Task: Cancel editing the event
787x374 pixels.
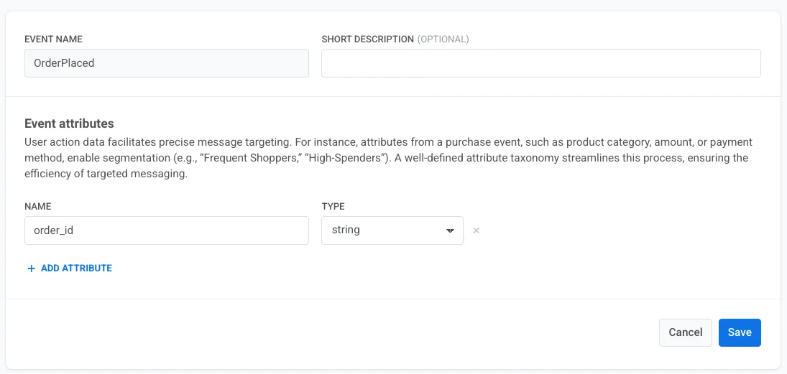Action: coord(685,332)
